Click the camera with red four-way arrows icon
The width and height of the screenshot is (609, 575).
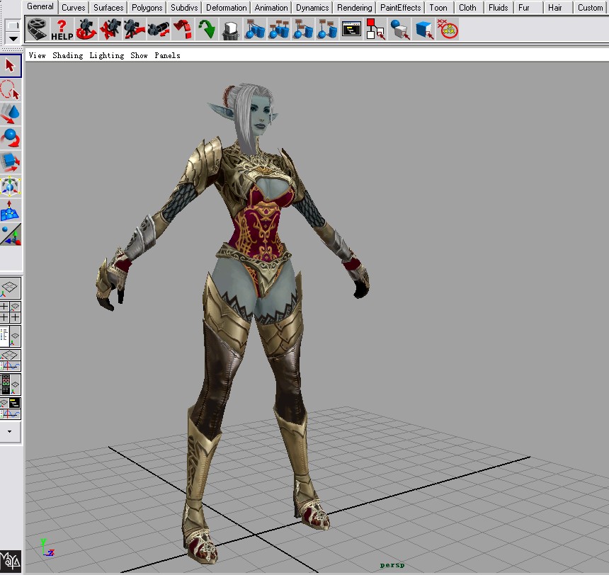pos(110,30)
